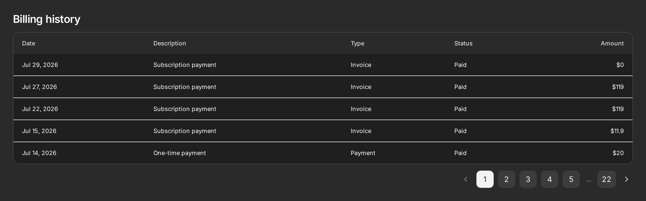Select the Jul 14, 2026 date cell
This screenshot has width=646, height=201.
pyautogui.click(x=39, y=153)
